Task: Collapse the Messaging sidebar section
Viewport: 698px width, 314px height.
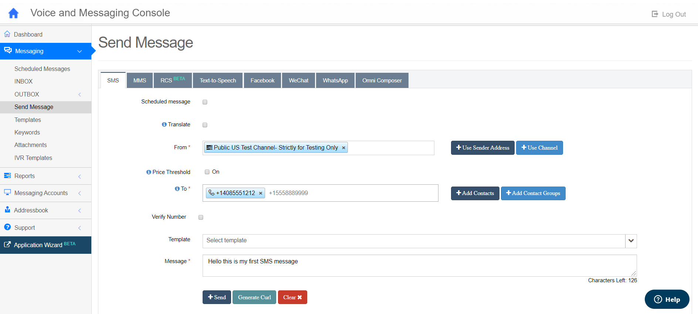Action: click(x=79, y=51)
